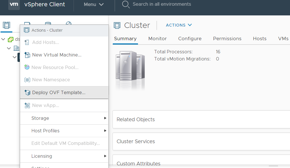Click the Add Hosts icon in the menu
The image size is (290, 168).
(27, 42)
